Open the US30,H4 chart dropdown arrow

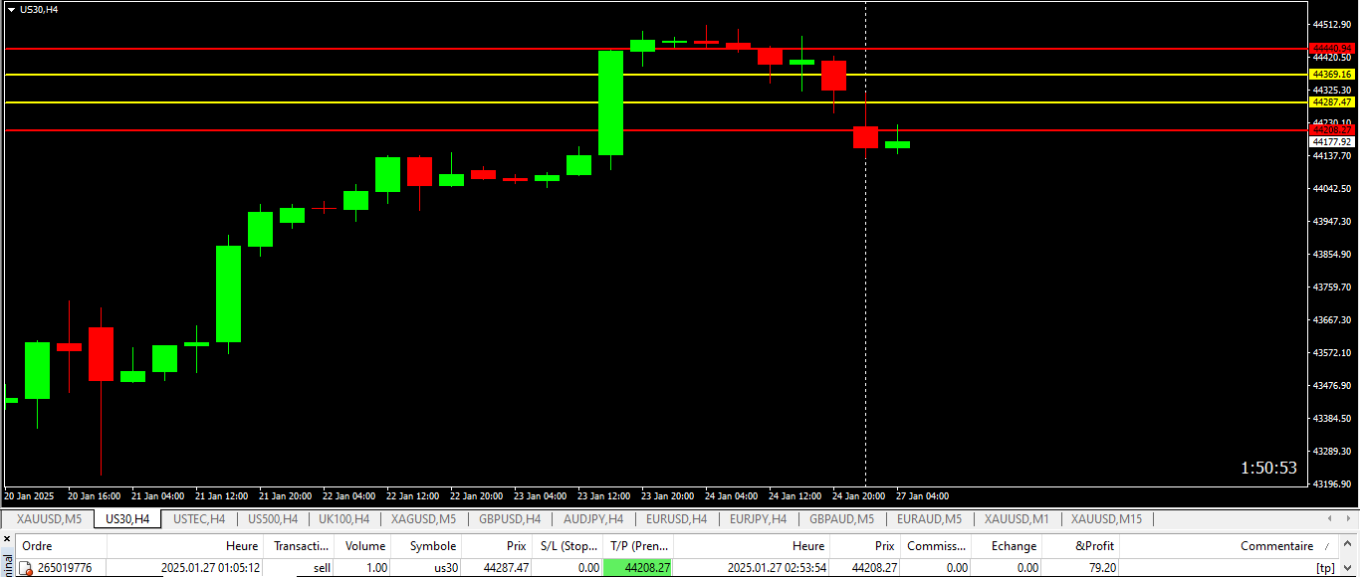click(11, 9)
